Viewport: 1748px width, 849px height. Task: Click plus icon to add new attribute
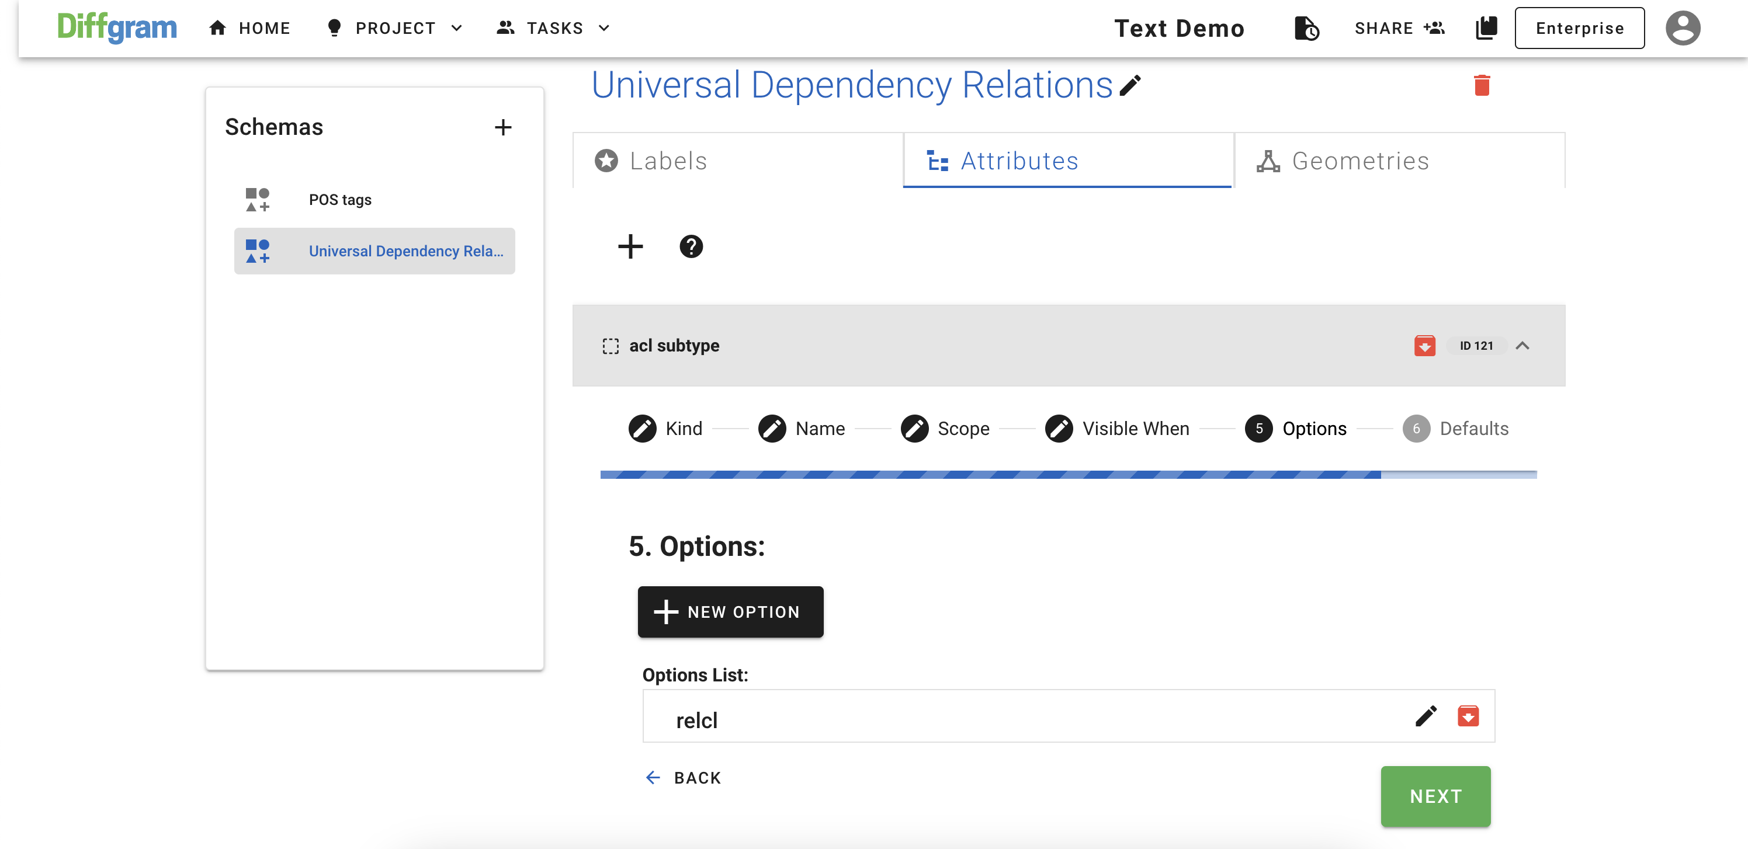coord(630,246)
